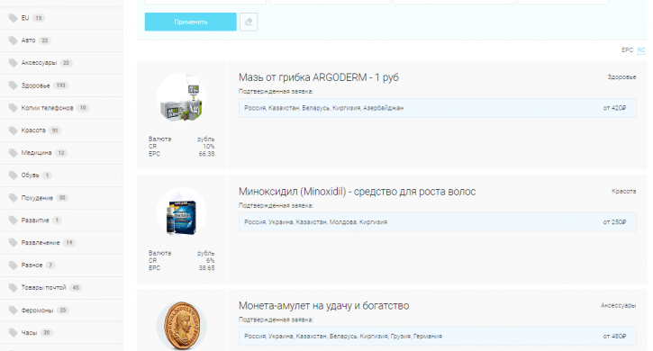This screenshot has width=653, height=351.
Task: Click the Minoxidil product thumbnail
Action: tap(182, 212)
